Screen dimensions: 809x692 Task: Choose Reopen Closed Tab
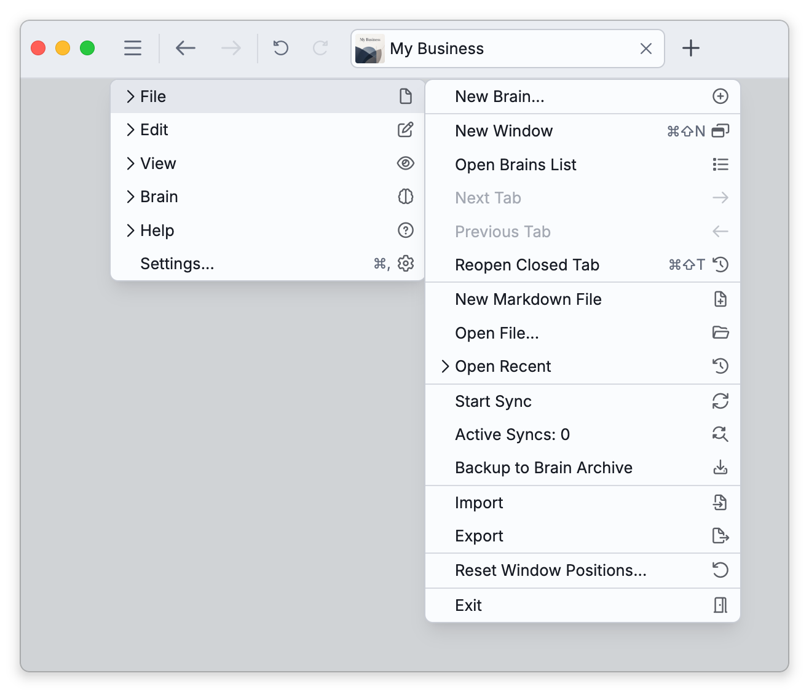point(583,265)
